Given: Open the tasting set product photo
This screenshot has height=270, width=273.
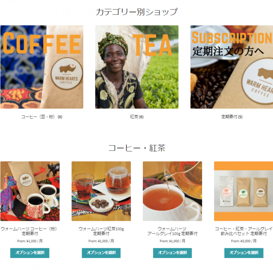Looking at the screenshot, I should coord(244,191).
